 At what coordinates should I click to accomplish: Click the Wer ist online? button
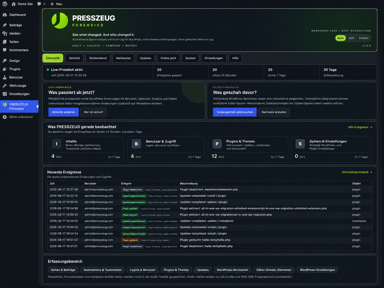click(93, 112)
